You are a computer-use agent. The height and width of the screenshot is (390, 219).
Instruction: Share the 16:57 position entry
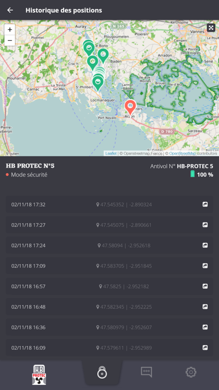coord(205,286)
